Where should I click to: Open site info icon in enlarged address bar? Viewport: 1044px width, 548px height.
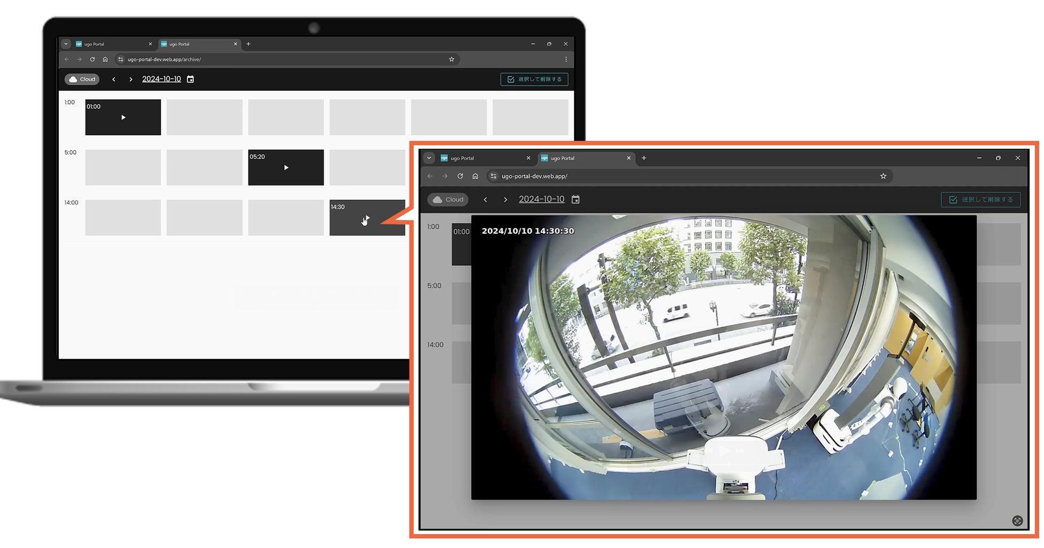pos(494,176)
